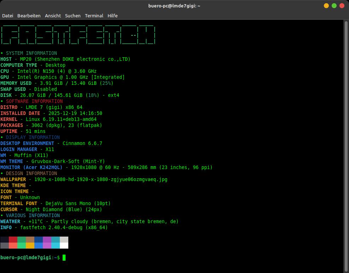
Task: Click the WM THEME Gruvbox-Dark-Soft line
Action: tap(52, 161)
